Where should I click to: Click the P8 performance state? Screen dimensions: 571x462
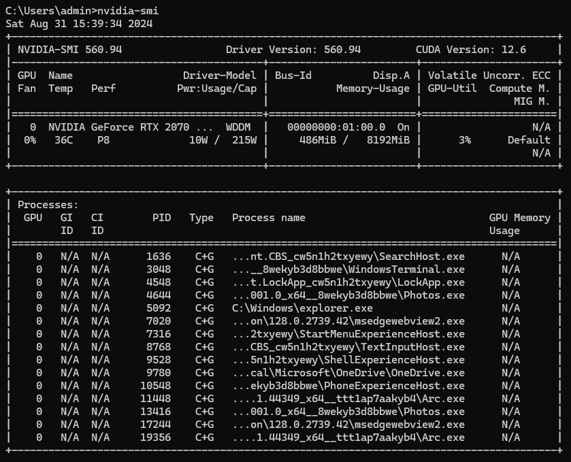(x=103, y=140)
